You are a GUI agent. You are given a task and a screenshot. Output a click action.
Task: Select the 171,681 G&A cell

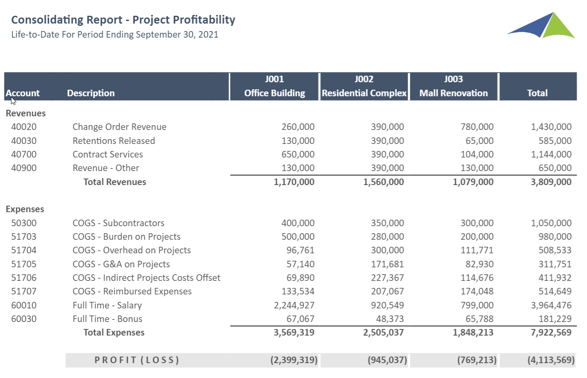tap(387, 264)
